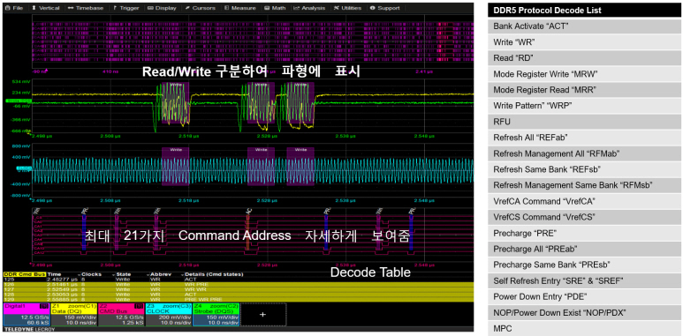Screen dimensions: 683x336
Task: Click Bank Activate "ACT" in decode list
Action: coord(585,26)
